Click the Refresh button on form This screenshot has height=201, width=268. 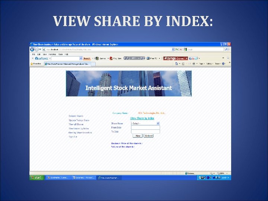(x=149, y=136)
